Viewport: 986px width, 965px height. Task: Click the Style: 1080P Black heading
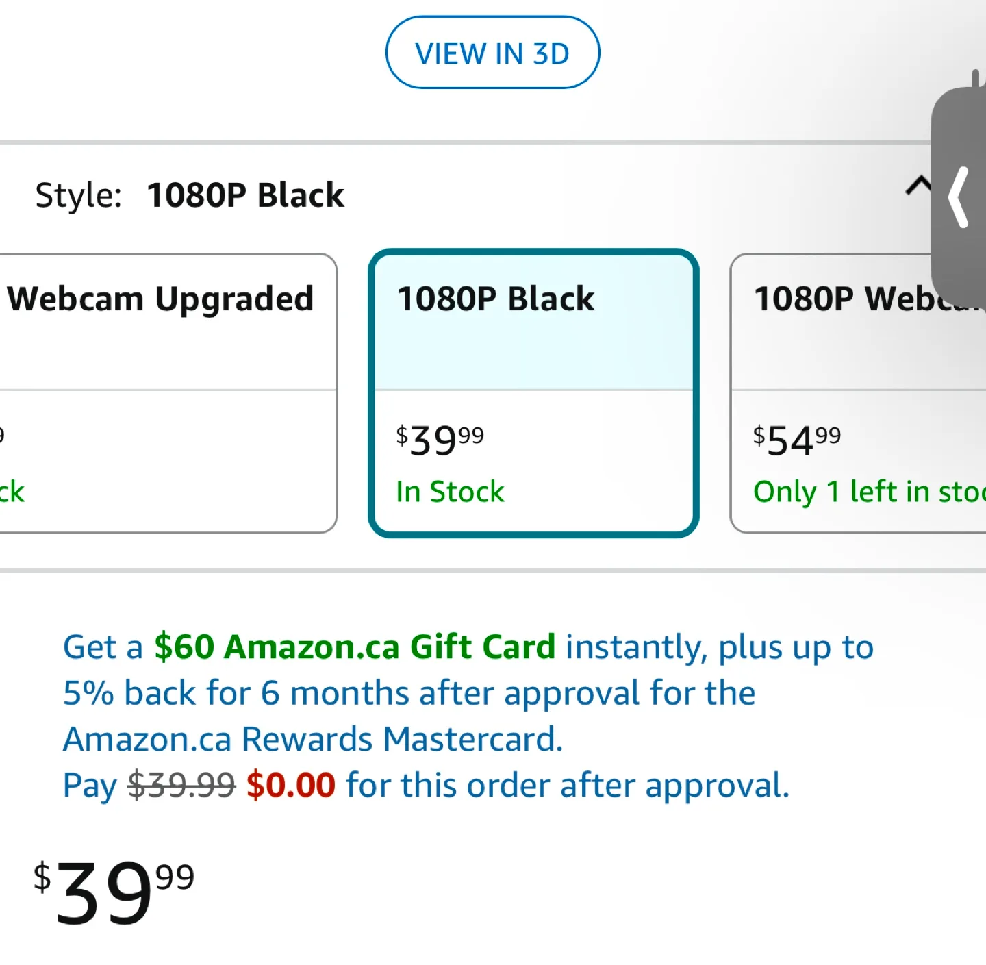pos(190,195)
